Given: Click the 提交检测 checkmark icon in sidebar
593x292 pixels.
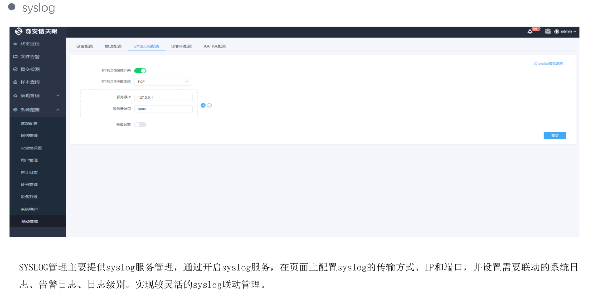Looking at the screenshot, I should pyautogui.click(x=15, y=70).
